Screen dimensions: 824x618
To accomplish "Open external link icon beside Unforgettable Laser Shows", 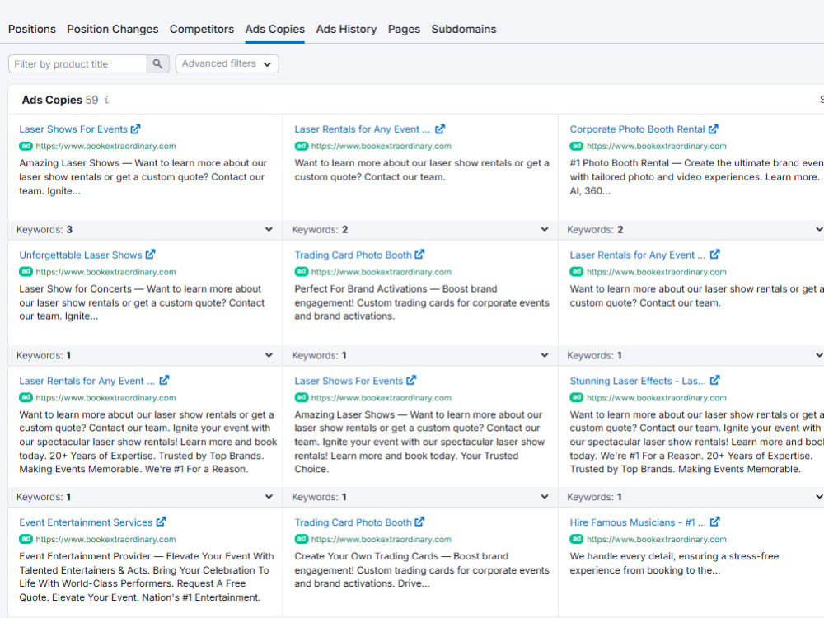I will (150, 255).
